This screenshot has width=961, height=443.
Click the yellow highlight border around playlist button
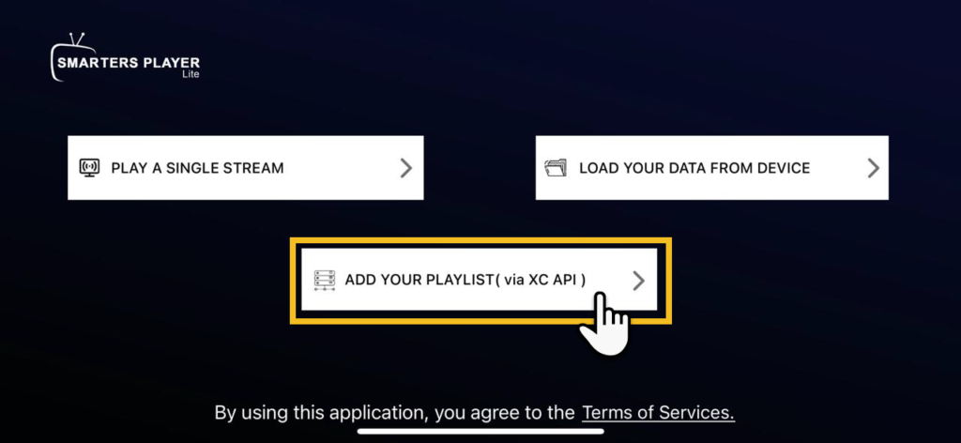click(x=480, y=241)
